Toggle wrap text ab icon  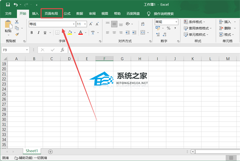click(143, 24)
